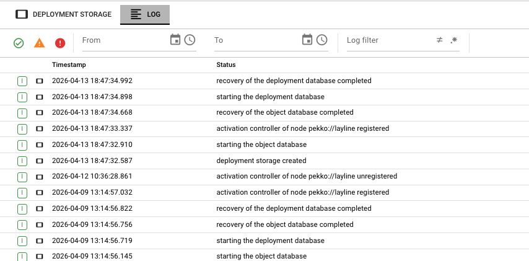Screen dimensions: 529x261
Task: Click the Timestamp column header
Action: 69,64
